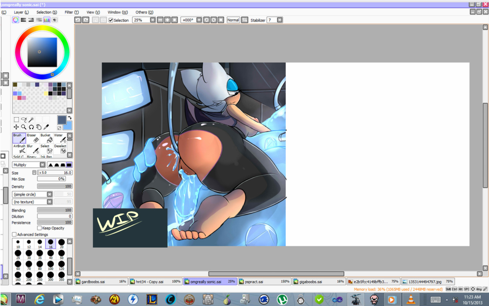Check Advanced Settings

[14, 235]
